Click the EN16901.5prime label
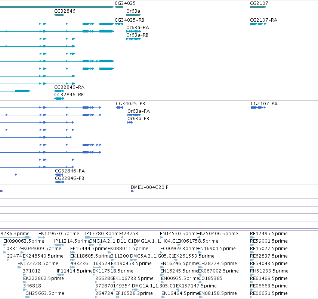Image resolution: width=318 pixels, height=299 pixels. (217, 249)
